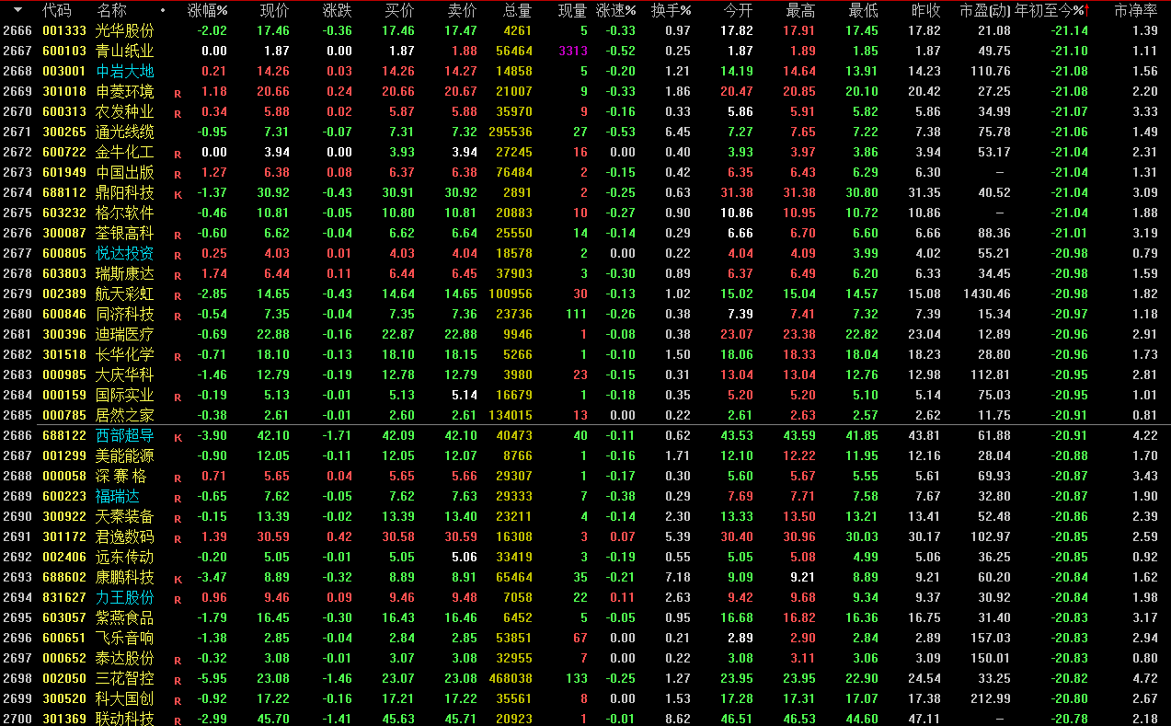This screenshot has width=1171, height=726.
Task: Click the R marker on 泰达股份 row
Action: tap(178, 660)
